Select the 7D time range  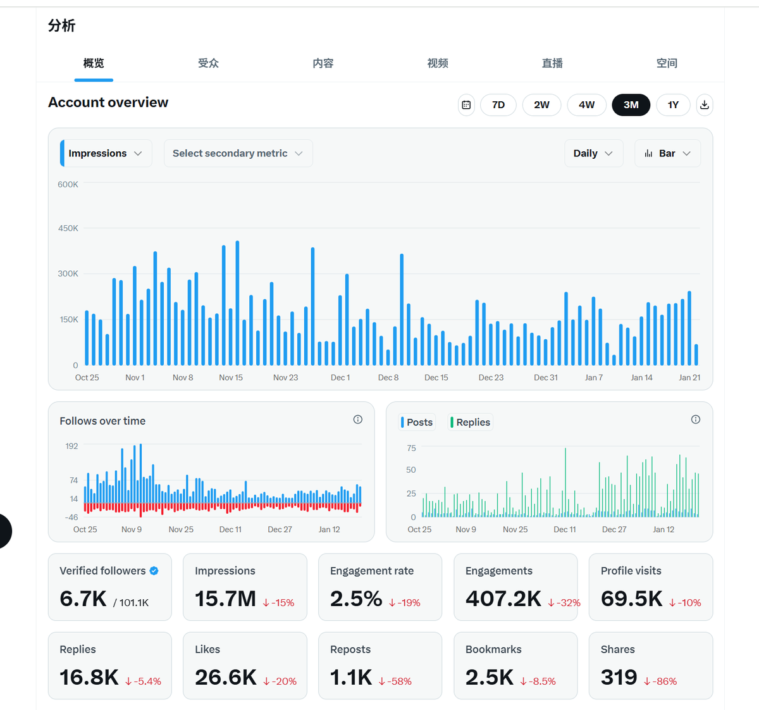pos(498,105)
